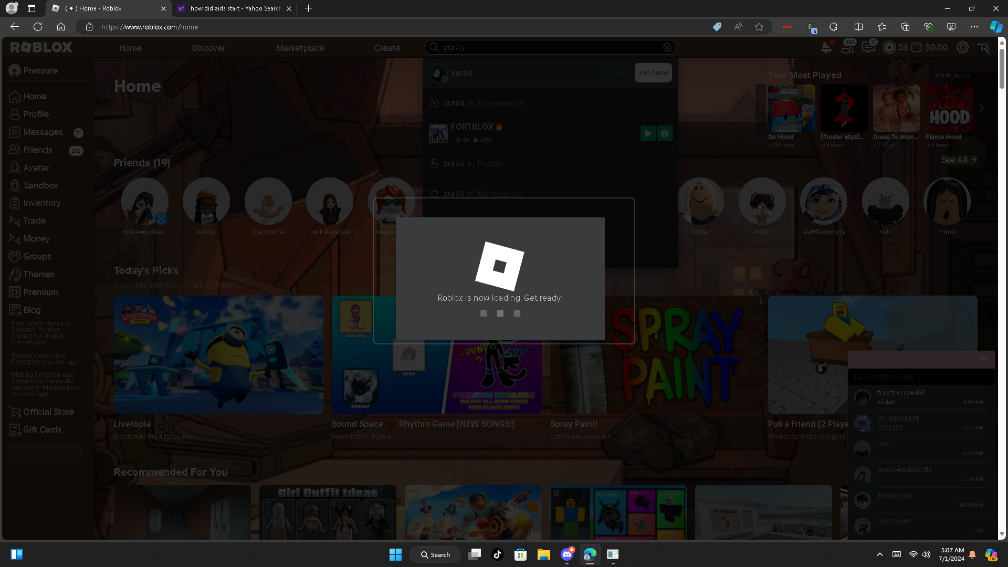
Task: Click Join Game for xur6s
Action: pos(653,73)
